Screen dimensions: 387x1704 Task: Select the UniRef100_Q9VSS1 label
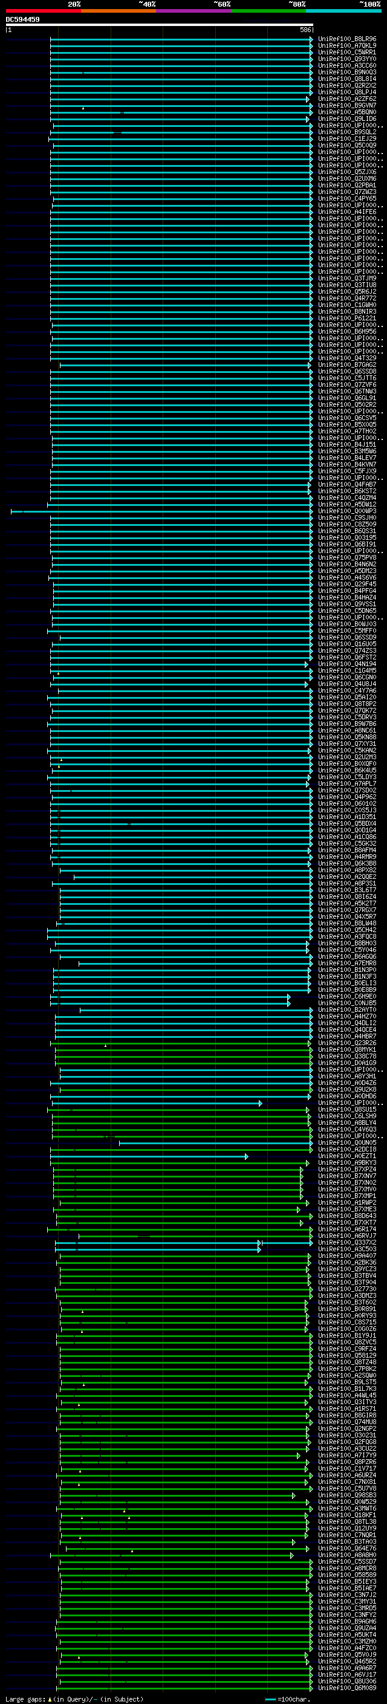347,604
